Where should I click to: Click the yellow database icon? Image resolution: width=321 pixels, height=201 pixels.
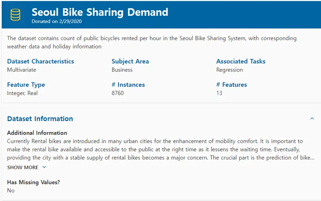tap(15, 15)
